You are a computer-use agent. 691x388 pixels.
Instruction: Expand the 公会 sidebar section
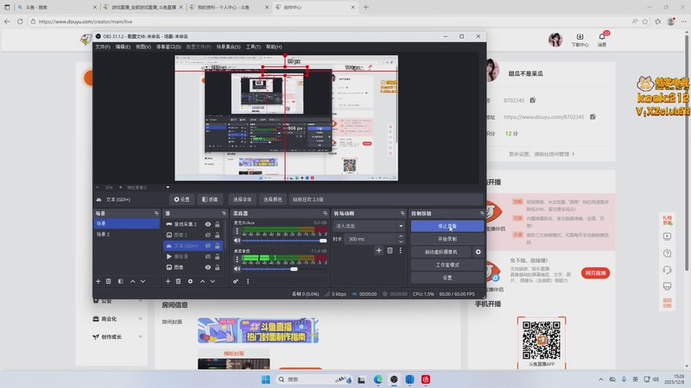tap(140, 301)
